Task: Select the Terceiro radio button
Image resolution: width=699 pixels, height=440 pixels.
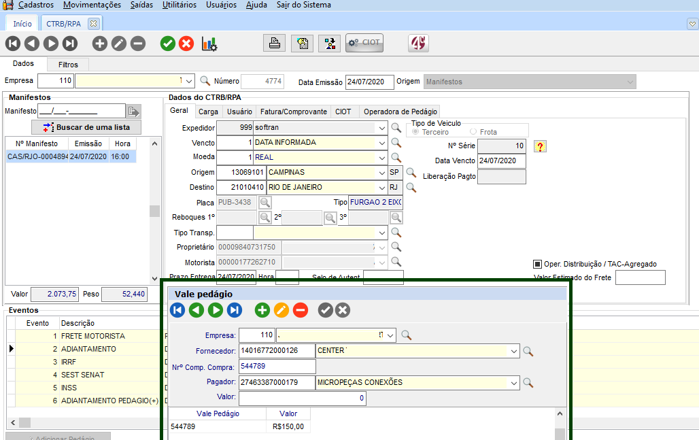Action: pyautogui.click(x=415, y=132)
